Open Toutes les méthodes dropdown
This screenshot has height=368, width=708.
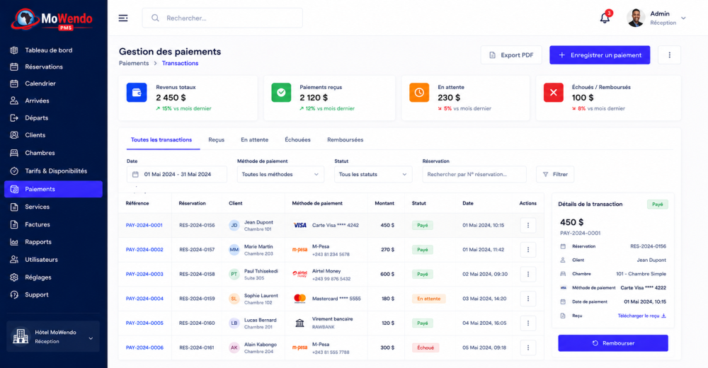click(280, 174)
